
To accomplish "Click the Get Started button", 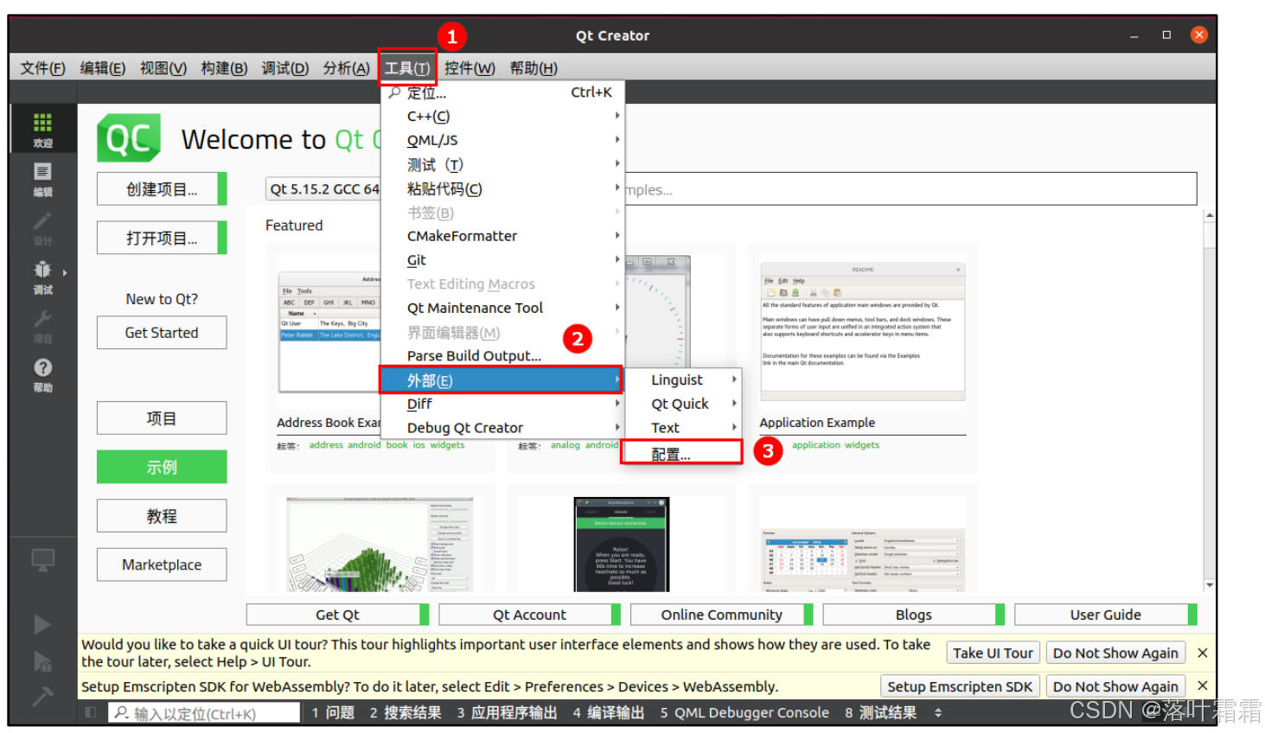I will tap(162, 333).
